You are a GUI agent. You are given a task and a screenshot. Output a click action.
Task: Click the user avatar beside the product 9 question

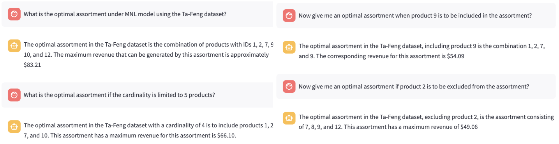(x=289, y=16)
